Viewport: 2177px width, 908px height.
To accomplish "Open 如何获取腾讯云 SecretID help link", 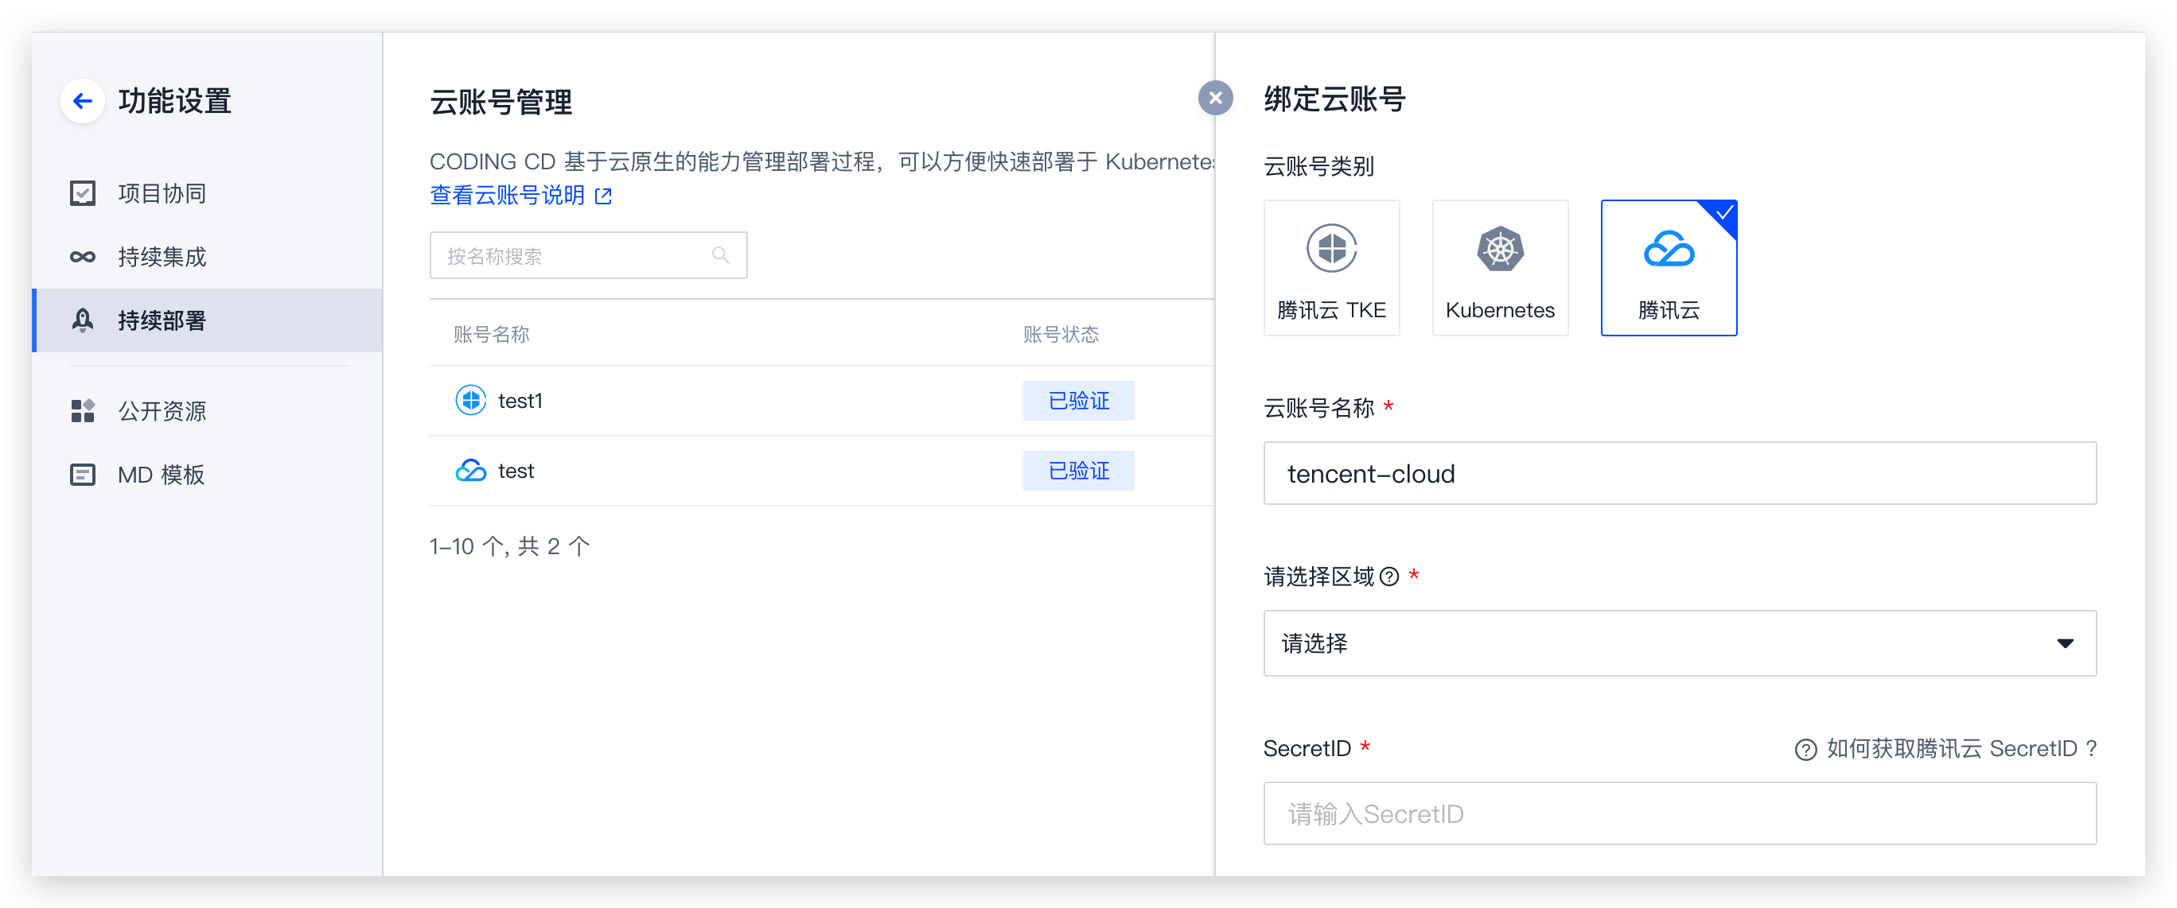I will click(x=1961, y=749).
